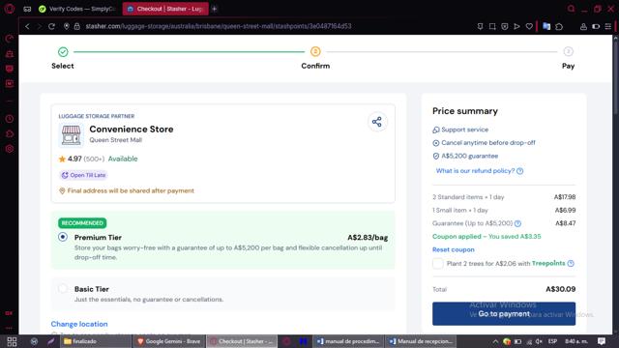Switch to Manual de recepcion Word taskbar item
The height and width of the screenshot is (348, 619).
(422, 341)
